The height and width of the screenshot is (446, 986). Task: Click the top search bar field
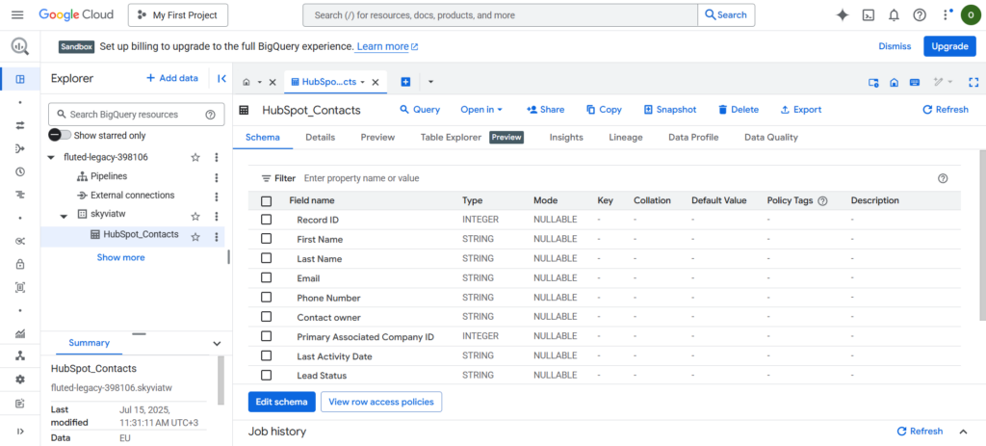500,15
